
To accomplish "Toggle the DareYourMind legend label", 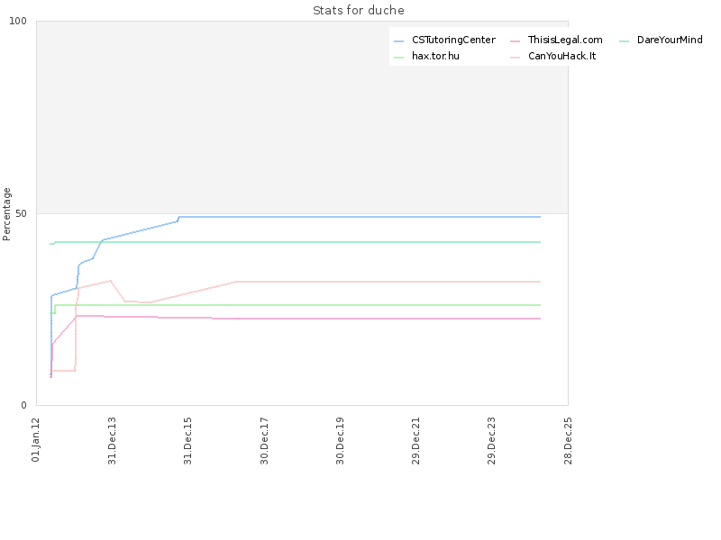I will [670, 40].
